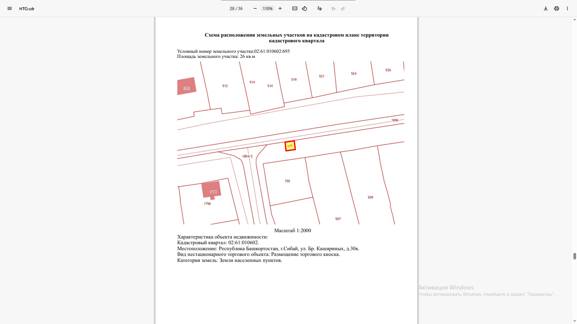Click parcel label 512 on the map
This screenshot has height=324, width=577.
(x=225, y=86)
